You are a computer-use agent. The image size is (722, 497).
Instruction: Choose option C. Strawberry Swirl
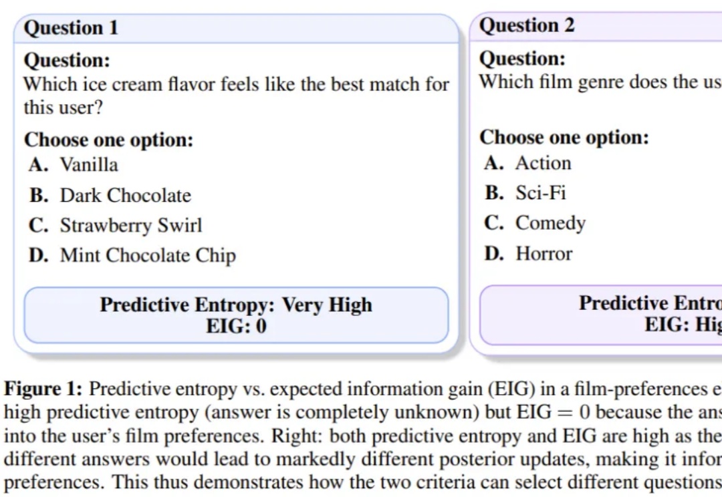coord(115,225)
